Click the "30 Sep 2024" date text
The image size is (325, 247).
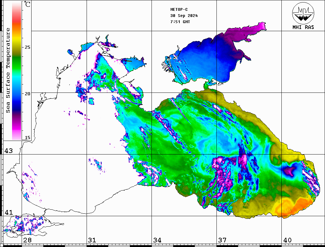pyautogui.click(x=184, y=15)
